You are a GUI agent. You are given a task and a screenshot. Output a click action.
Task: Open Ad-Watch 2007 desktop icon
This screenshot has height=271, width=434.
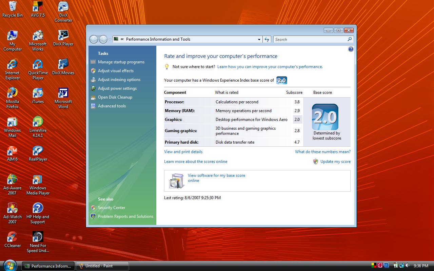coord(13,213)
